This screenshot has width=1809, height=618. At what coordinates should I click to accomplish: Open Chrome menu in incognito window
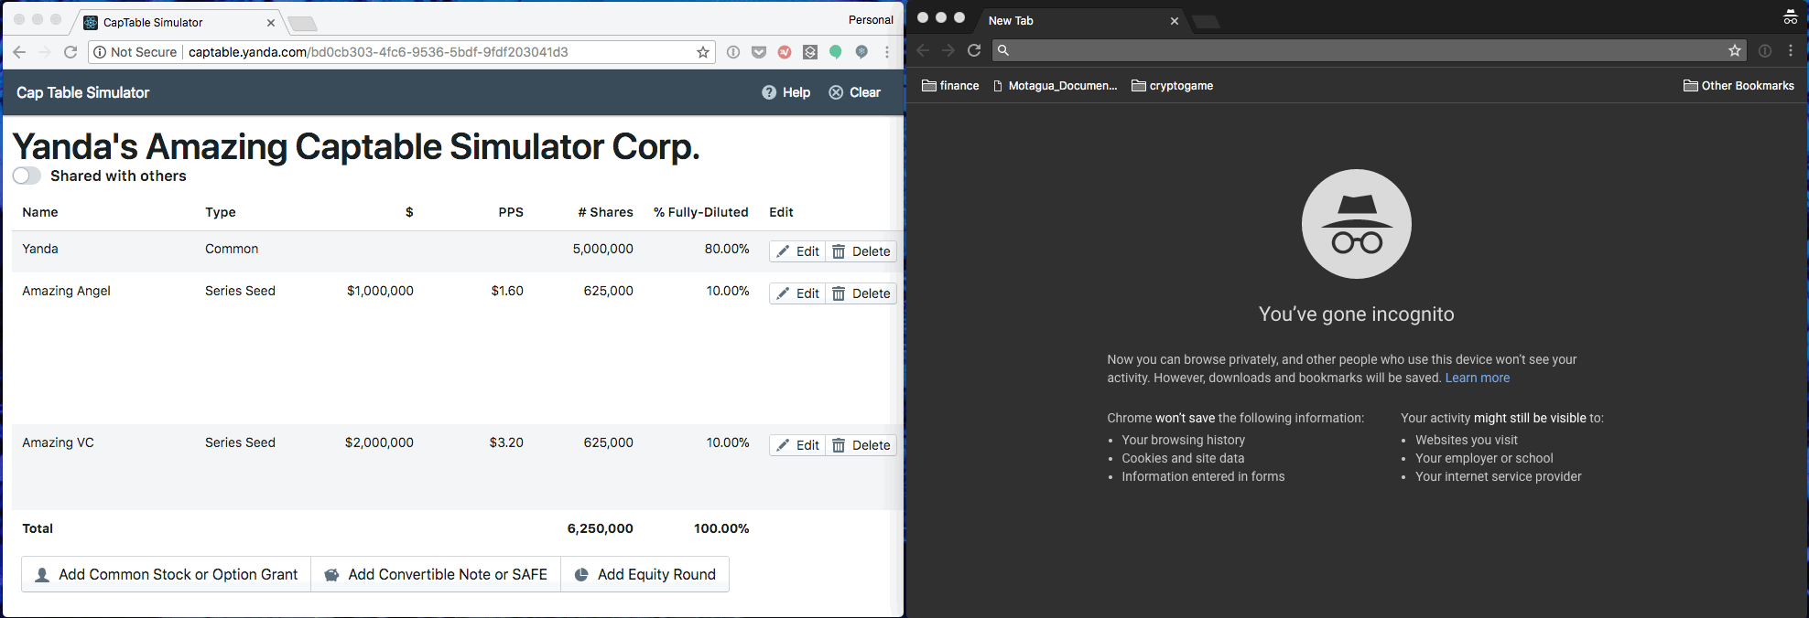tap(1791, 50)
